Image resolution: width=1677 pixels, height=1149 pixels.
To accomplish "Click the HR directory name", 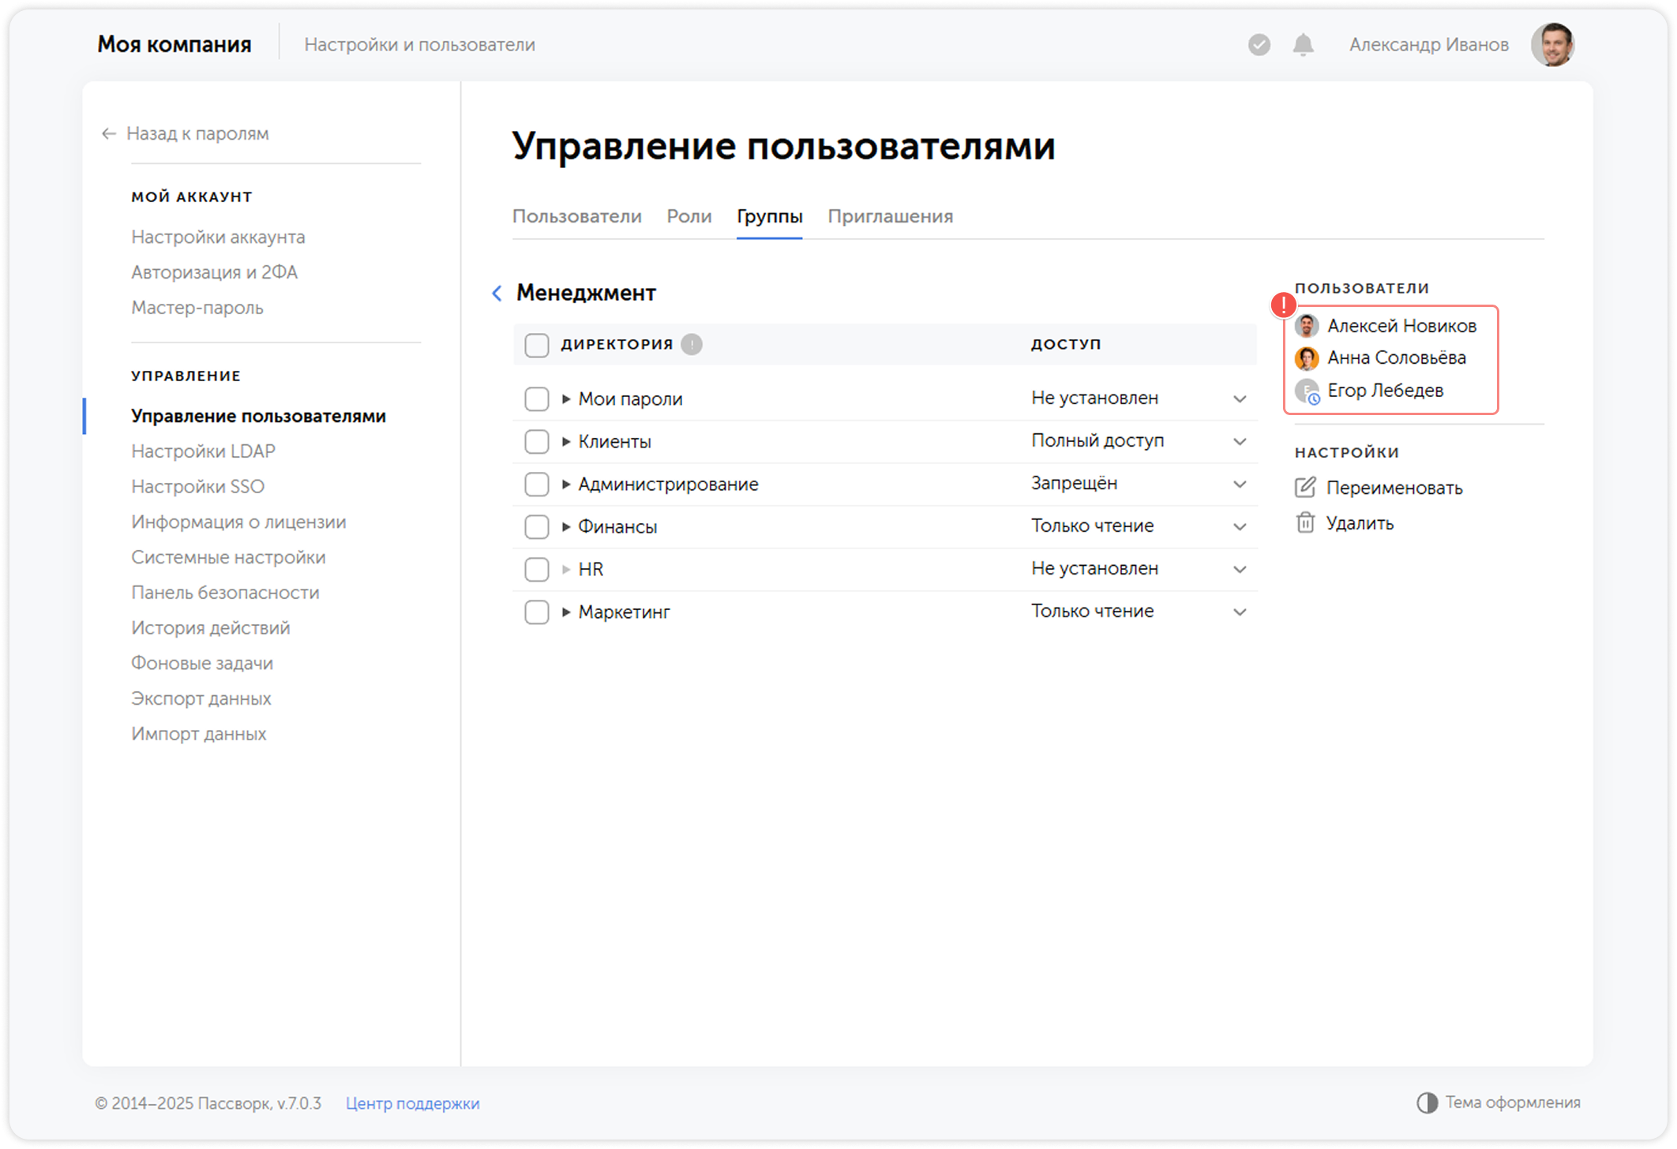I will 591,569.
